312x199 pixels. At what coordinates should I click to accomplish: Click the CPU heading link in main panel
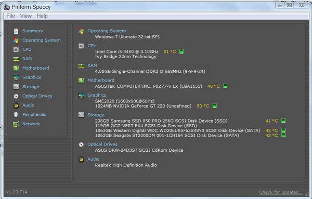tap(92, 46)
